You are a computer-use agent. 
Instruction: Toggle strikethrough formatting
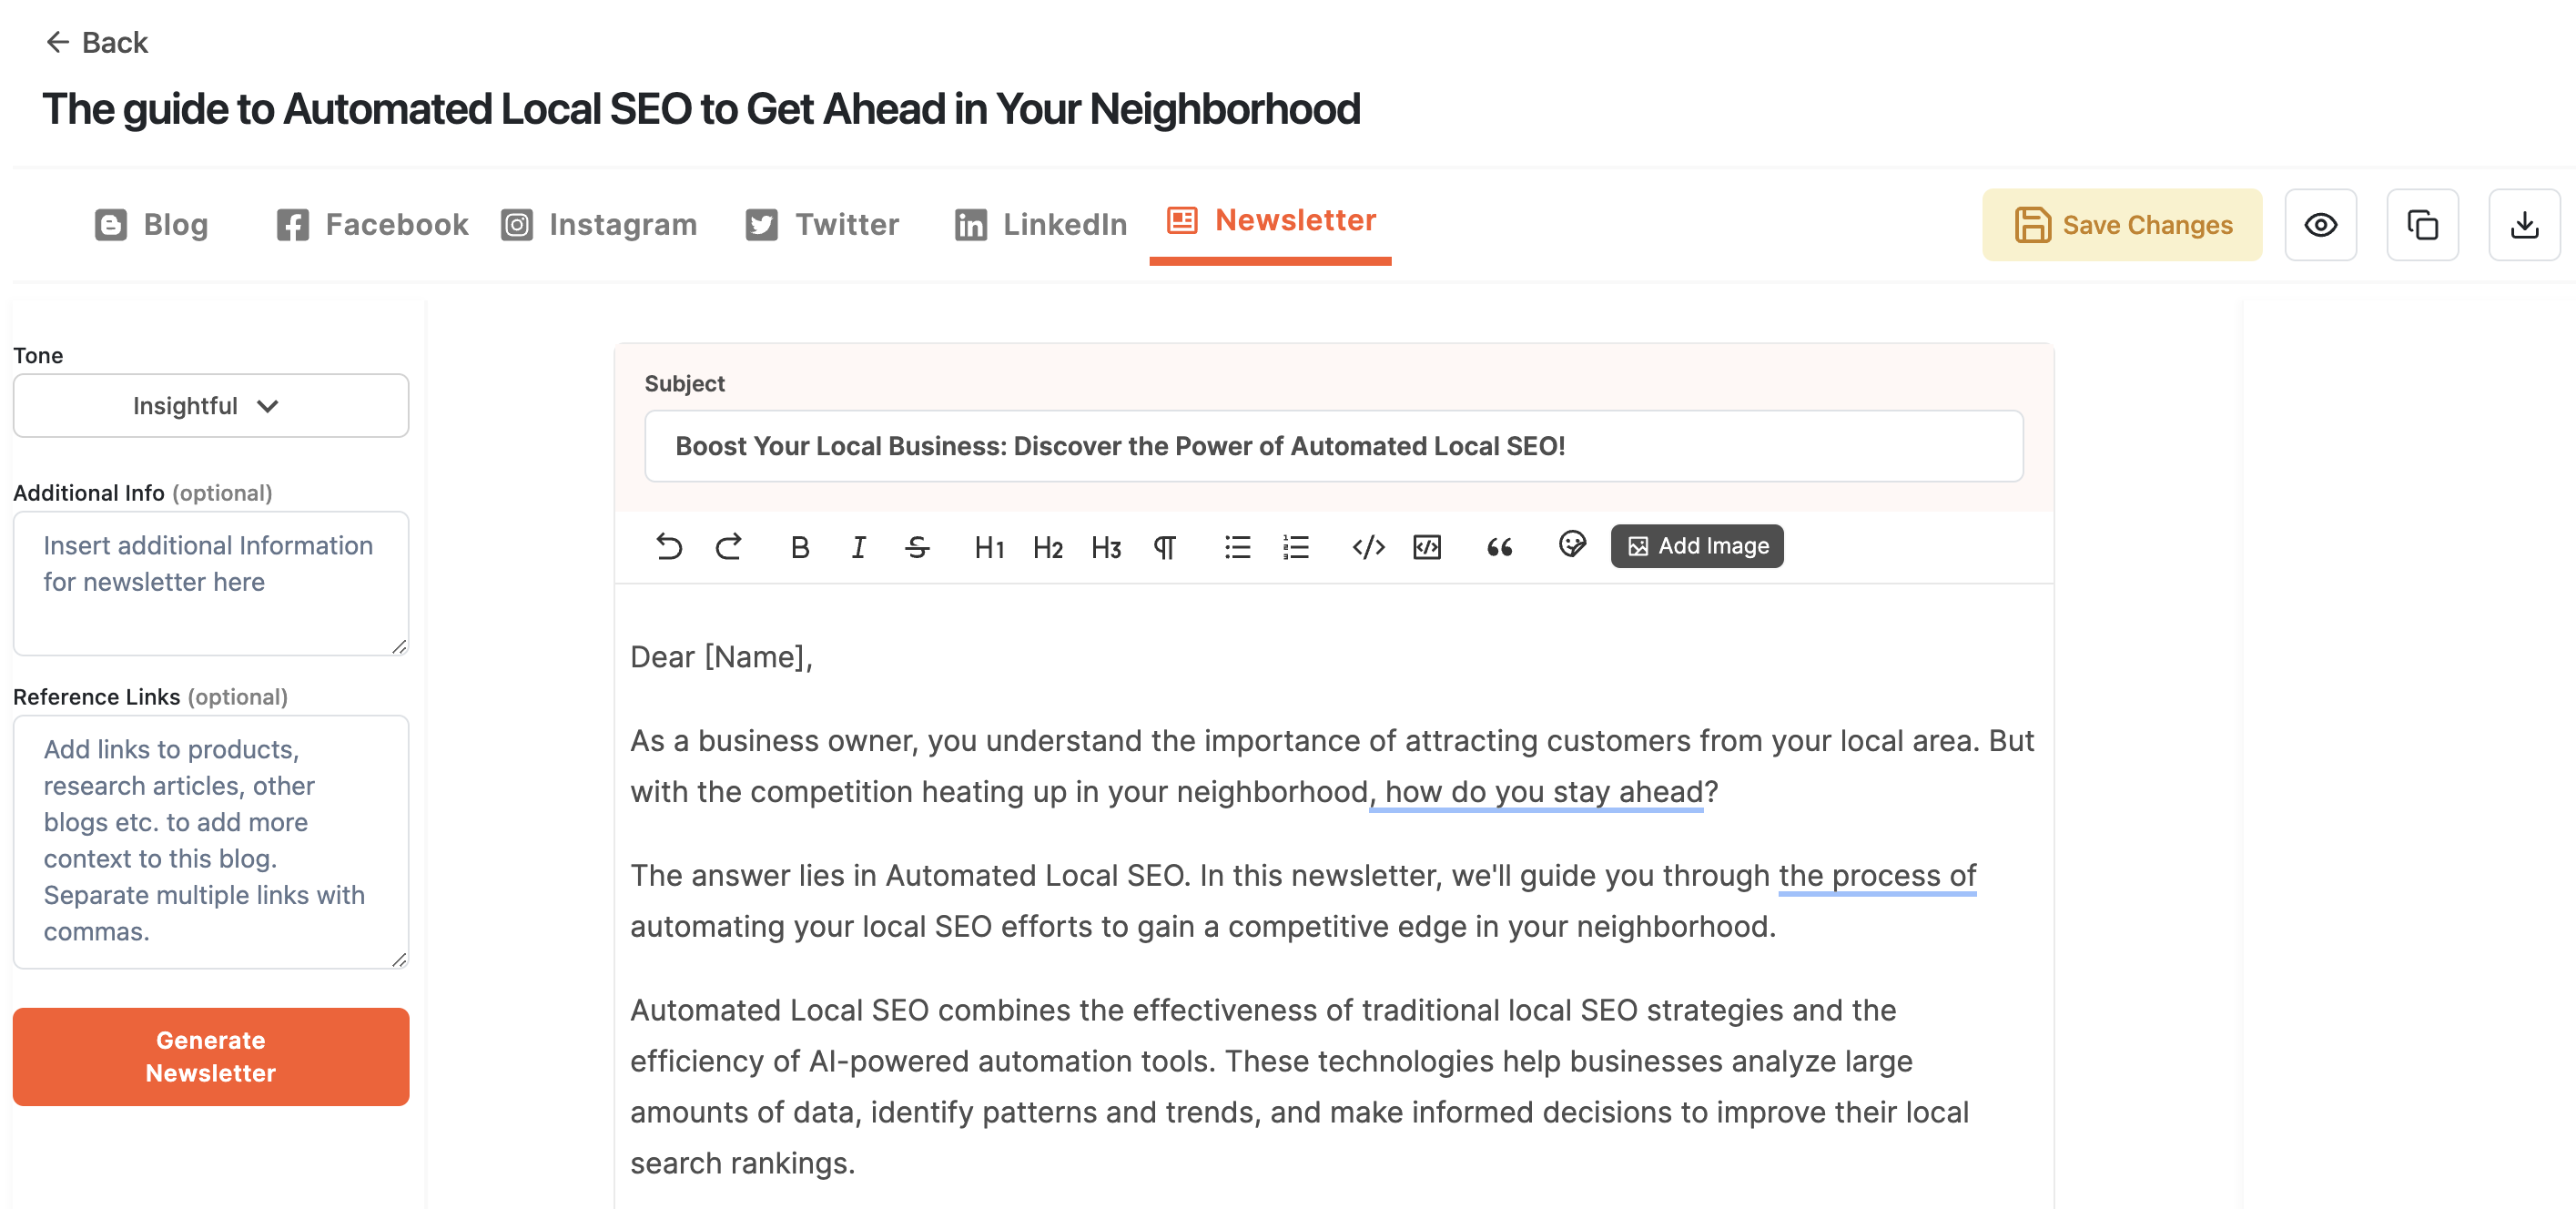(x=917, y=546)
